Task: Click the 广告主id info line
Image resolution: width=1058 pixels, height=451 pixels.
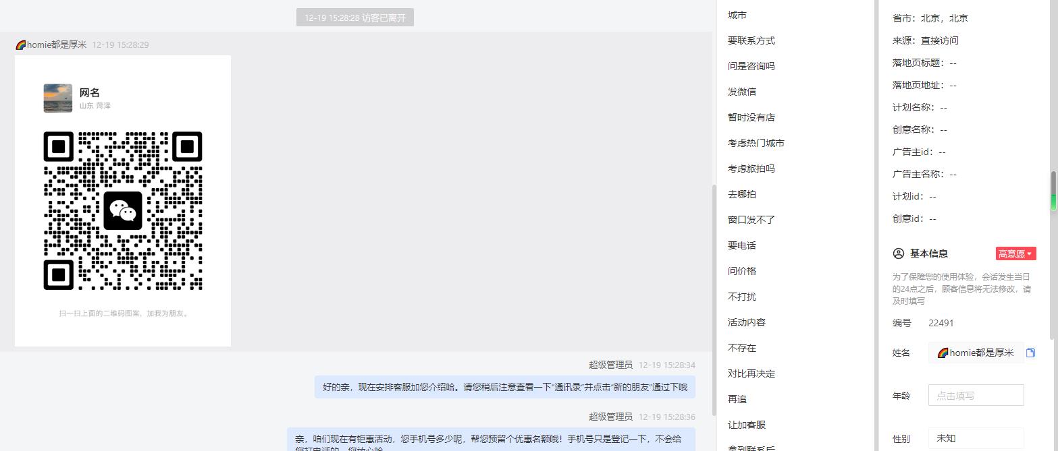Action: coord(919,152)
